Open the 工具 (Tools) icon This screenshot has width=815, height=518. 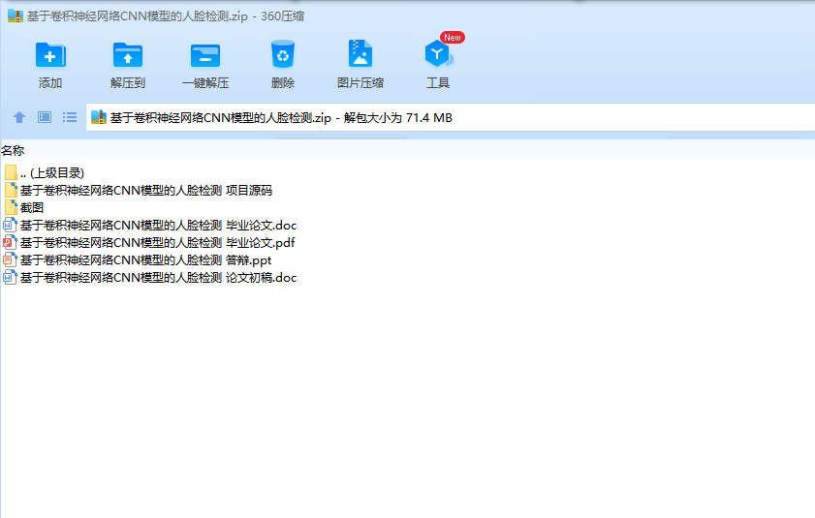click(438, 54)
